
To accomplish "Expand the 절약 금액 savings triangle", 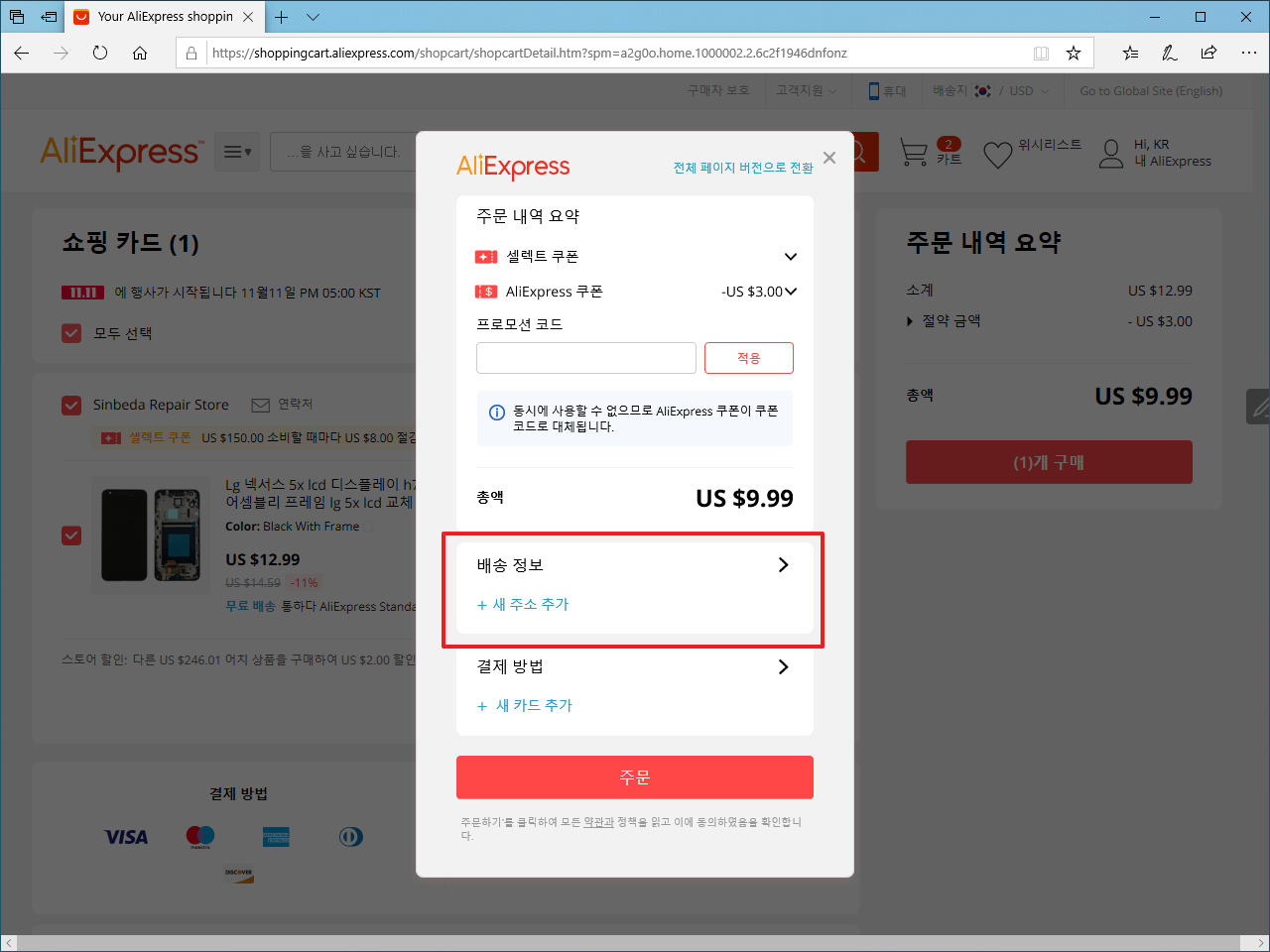I will pos(910,321).
